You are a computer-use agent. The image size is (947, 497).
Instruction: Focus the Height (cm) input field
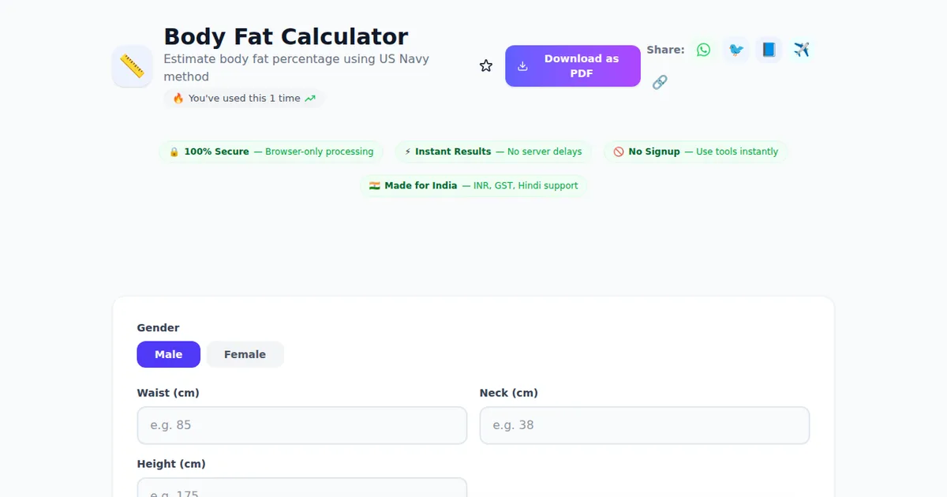(x=301, y=489)
